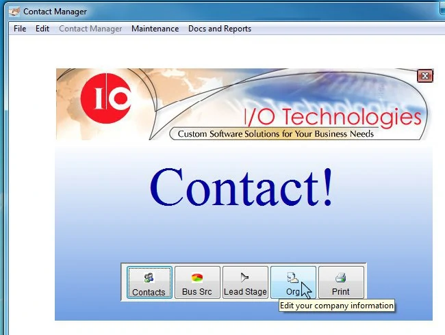Open the Org company information button
Viewport: 445px width, 335px height.
pos(293,282)
